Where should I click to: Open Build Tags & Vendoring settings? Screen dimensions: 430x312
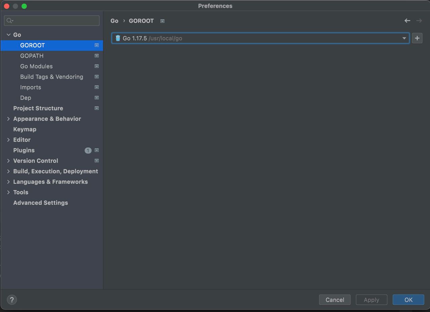52,77
